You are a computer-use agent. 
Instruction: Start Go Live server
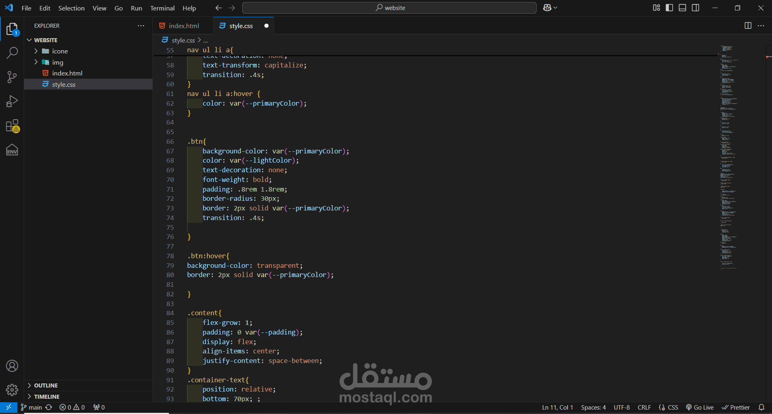(700, 407)
